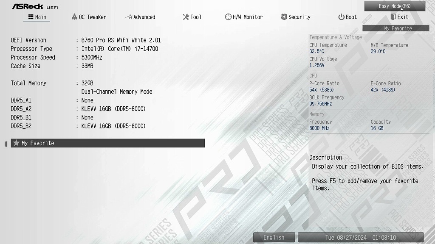This screenshot has width=435, height=244.
Task: Select the Exit tab
Action: tap(399, 17)
